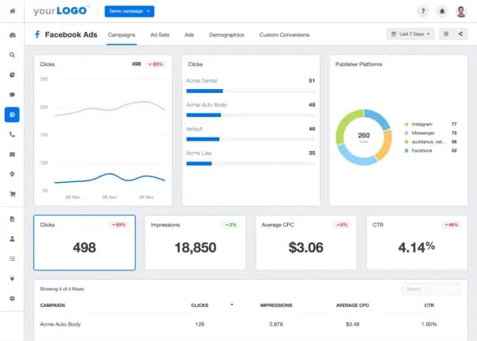This screenshot has width=477, height=341.
Task: Click the share icon in the toolbar
Action: click(x=460, y=34)
